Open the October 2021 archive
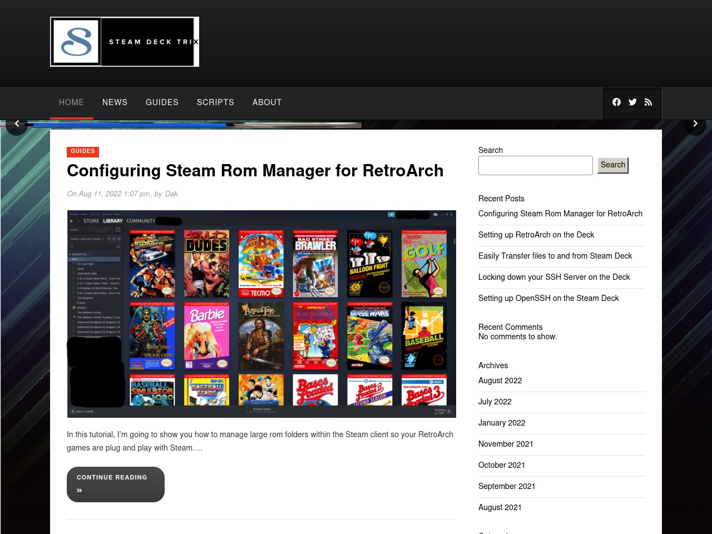This screenshot has height=534, width=712. [x=502, y=465]
